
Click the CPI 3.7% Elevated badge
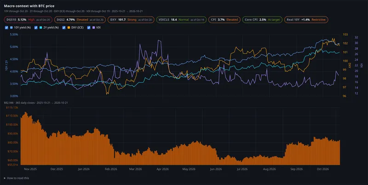point(224,20)
